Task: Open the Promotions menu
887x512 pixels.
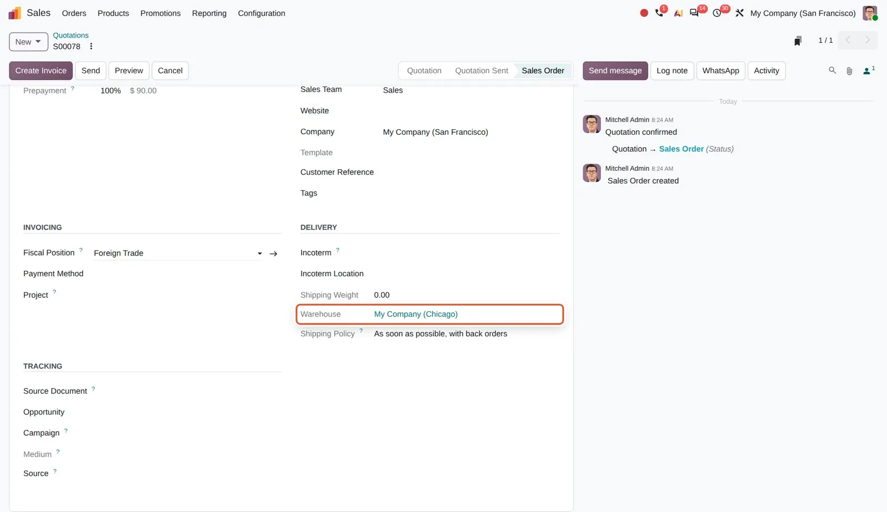Action: 160,13
